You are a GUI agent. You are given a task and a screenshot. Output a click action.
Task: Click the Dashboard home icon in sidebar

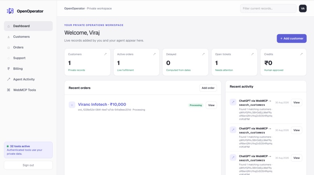(9, 26)
